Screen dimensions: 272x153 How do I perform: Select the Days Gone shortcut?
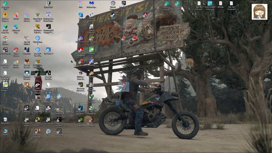click(59, 132)
